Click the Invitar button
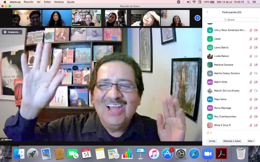260x162 pixels. [x=212, y=141]
